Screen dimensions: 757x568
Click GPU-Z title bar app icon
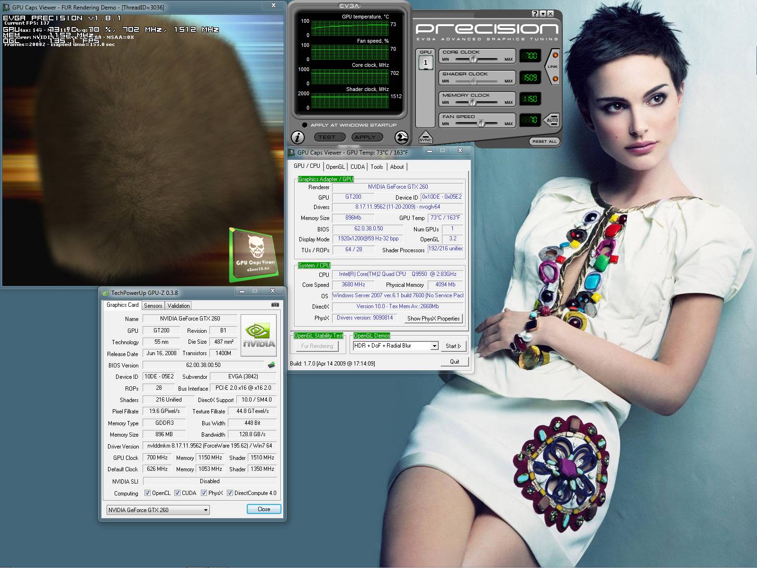pos(105,293)
